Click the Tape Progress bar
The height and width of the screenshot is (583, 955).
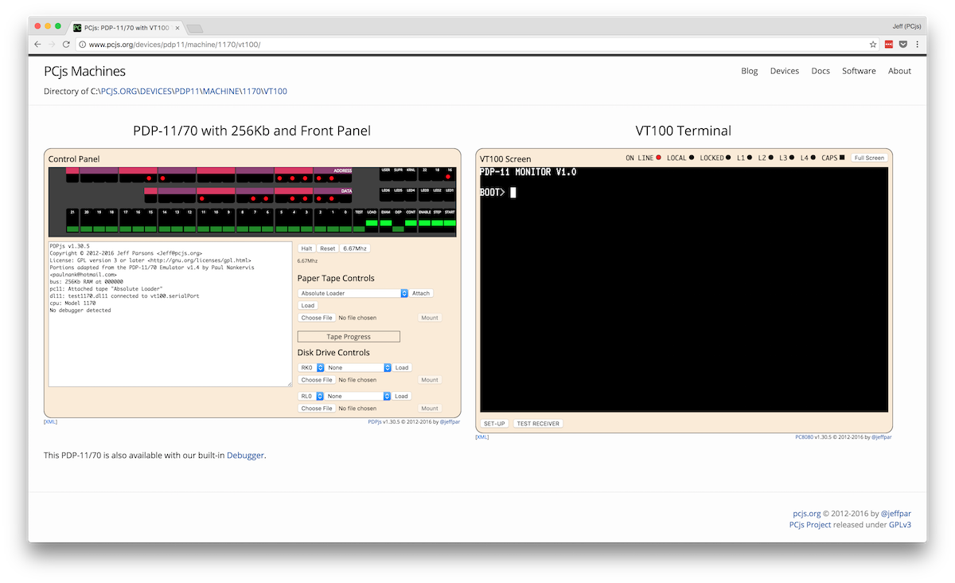[349, 336]
